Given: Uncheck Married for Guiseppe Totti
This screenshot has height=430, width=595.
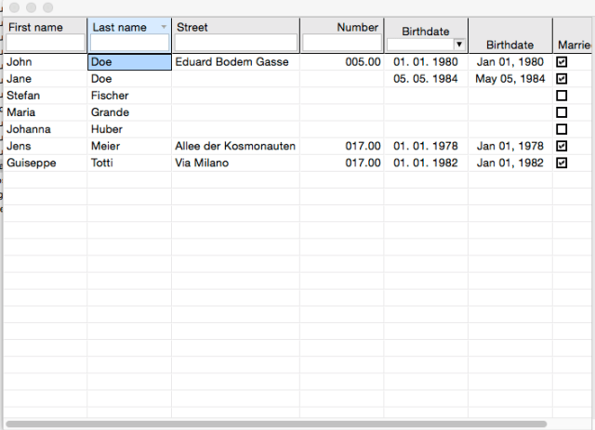Looking at the screenshot, I should point(562,163).
